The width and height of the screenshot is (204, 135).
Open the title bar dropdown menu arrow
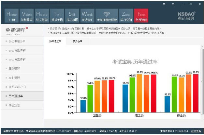point(173,4)
